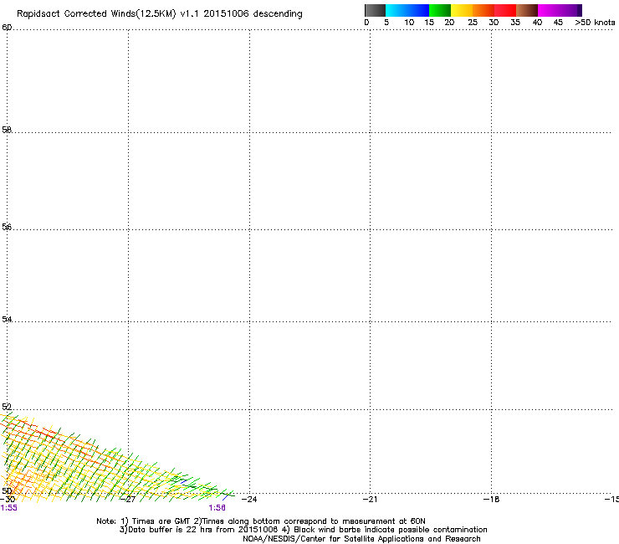619x544 pixels.
Task: Click the yellow 20-25 knots color band
Action: click(x=462, y=10)
